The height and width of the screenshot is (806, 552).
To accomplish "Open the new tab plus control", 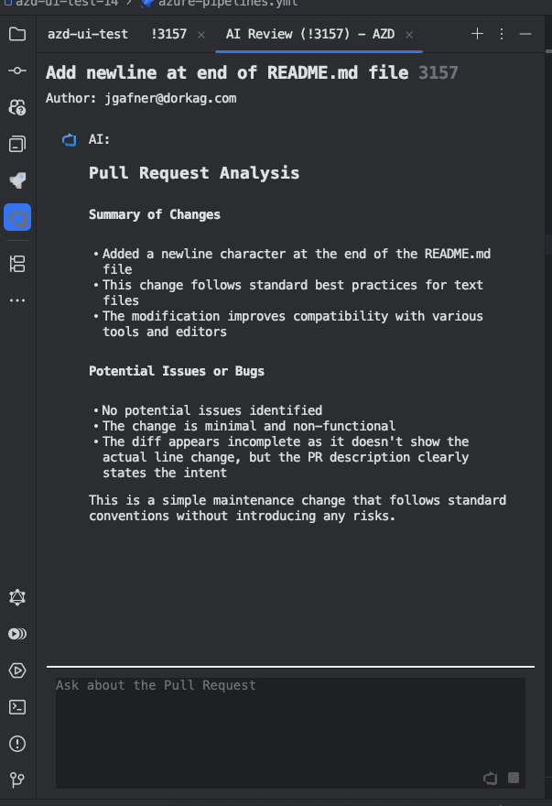I will coord(477,33).
